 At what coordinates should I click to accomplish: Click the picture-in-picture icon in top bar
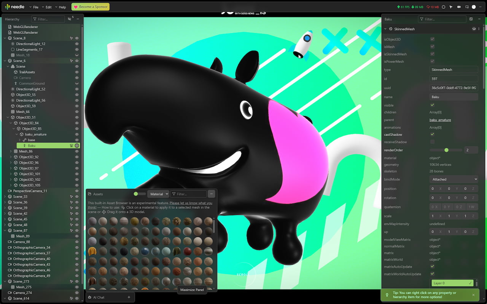pyautogui.click(x=466, y=7)
